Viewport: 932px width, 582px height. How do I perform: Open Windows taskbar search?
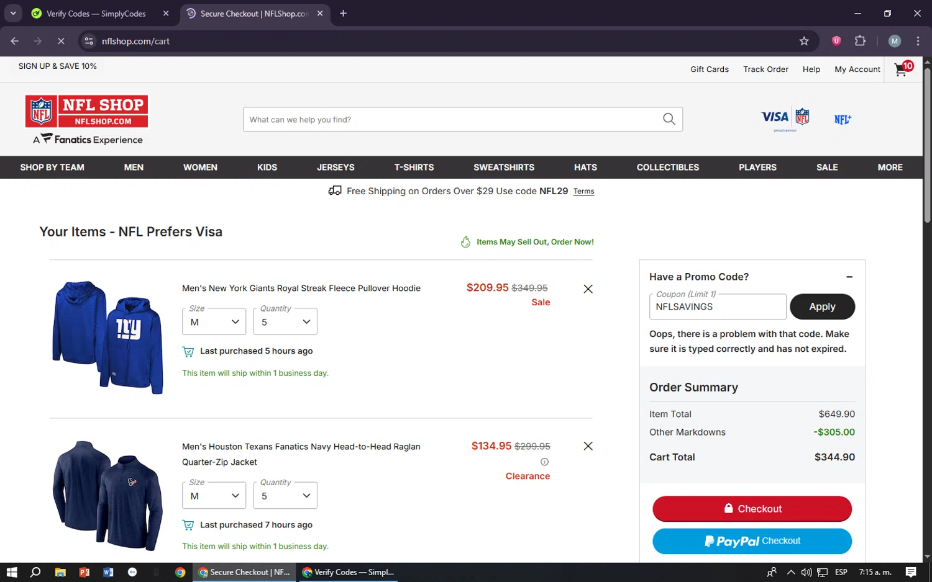click(35, 572)
